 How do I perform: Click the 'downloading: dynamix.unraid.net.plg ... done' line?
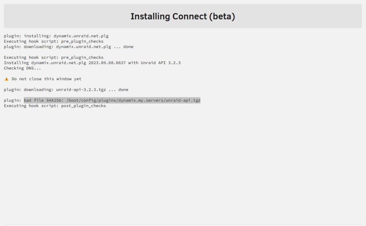(69, 47)
